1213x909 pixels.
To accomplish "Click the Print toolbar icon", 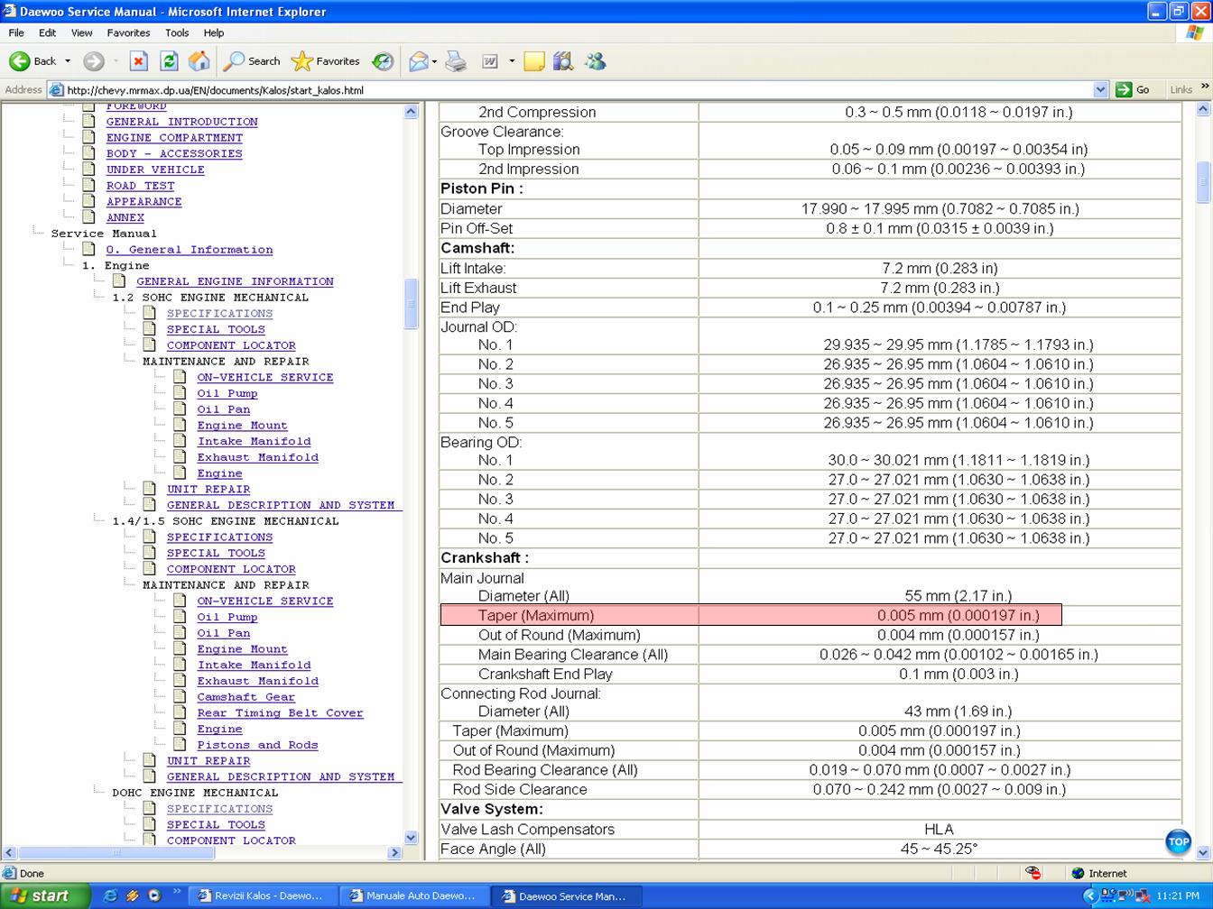I will coord(457,61).
